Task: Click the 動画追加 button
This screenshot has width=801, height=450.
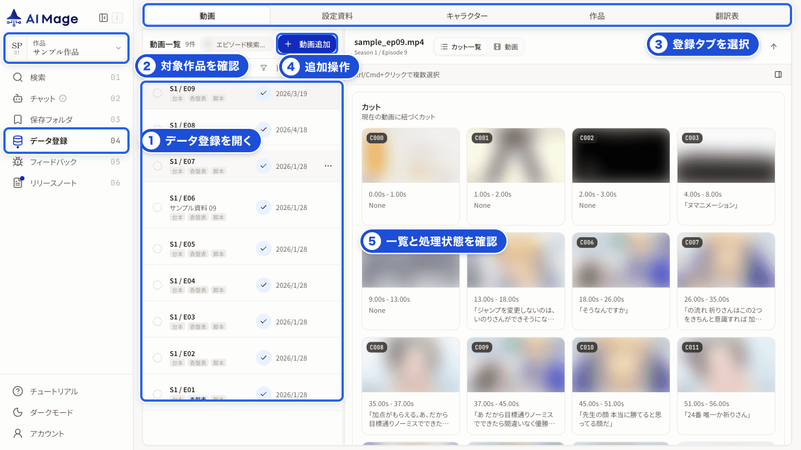Action: pos(307,44)
